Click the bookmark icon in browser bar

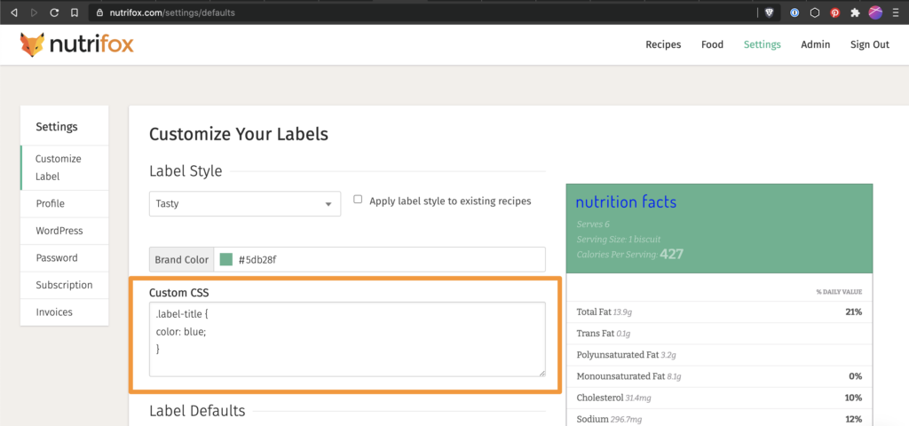75,12
